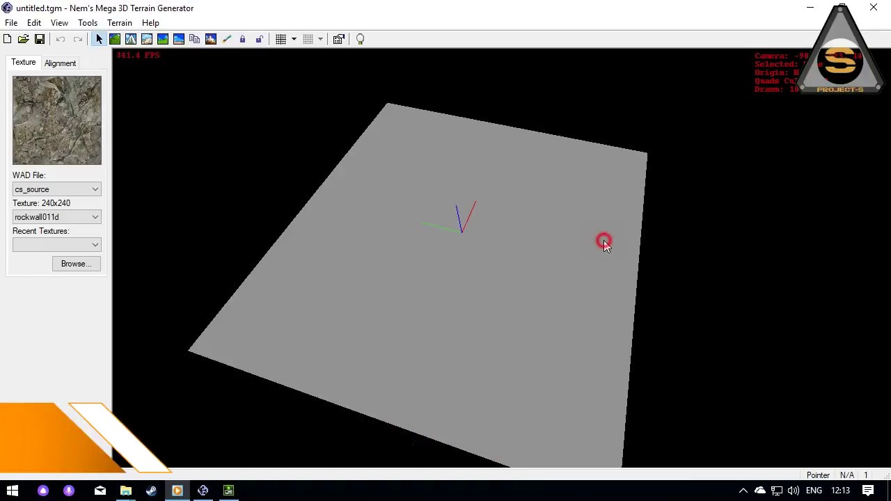Open the Help menu
The width and height of the screenshot is (891, 501).
[150, 23]
